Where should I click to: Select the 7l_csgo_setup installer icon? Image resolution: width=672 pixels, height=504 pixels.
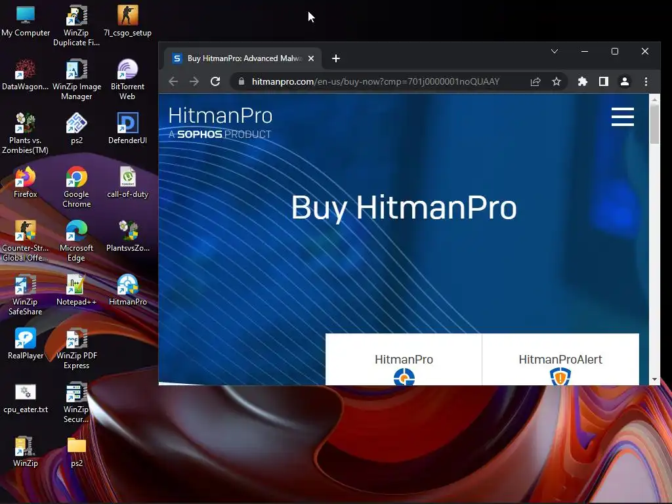pos(127,21)
